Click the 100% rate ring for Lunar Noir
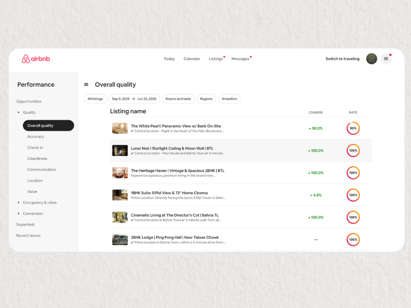 353,151
